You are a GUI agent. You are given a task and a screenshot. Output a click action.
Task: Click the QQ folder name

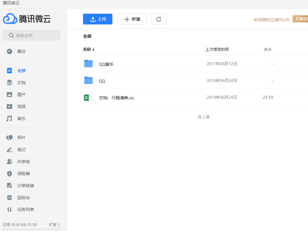click(102, 81)
